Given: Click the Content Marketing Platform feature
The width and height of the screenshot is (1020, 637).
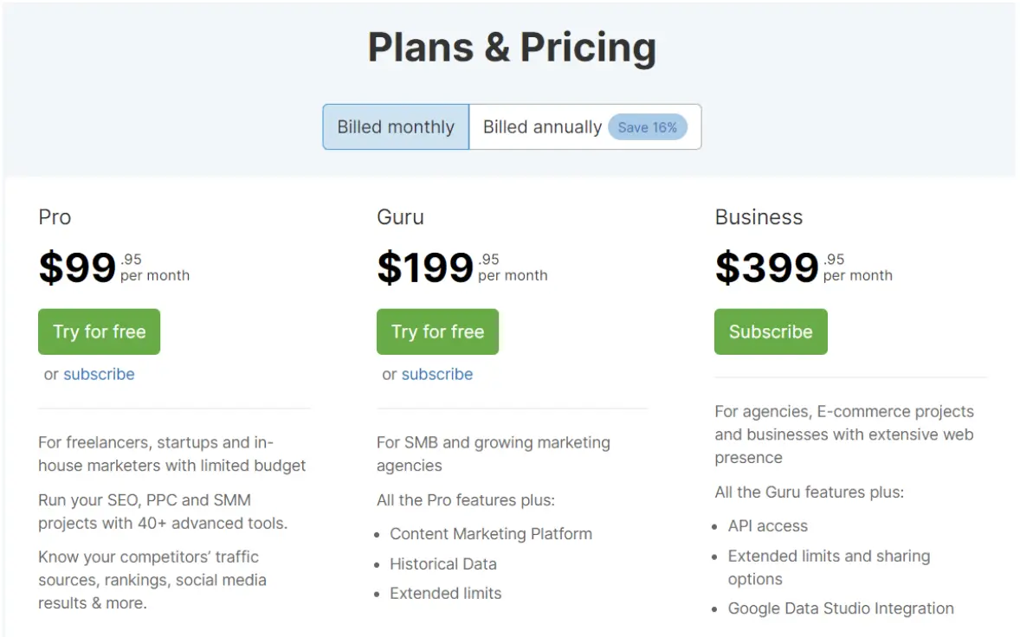Looking at the screenshot, I should pos(491,534).
